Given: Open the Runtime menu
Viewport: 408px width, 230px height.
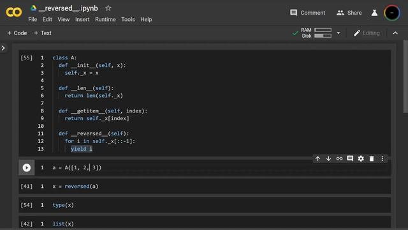Looking at the screenshot, I should click(x=105, y=19).
